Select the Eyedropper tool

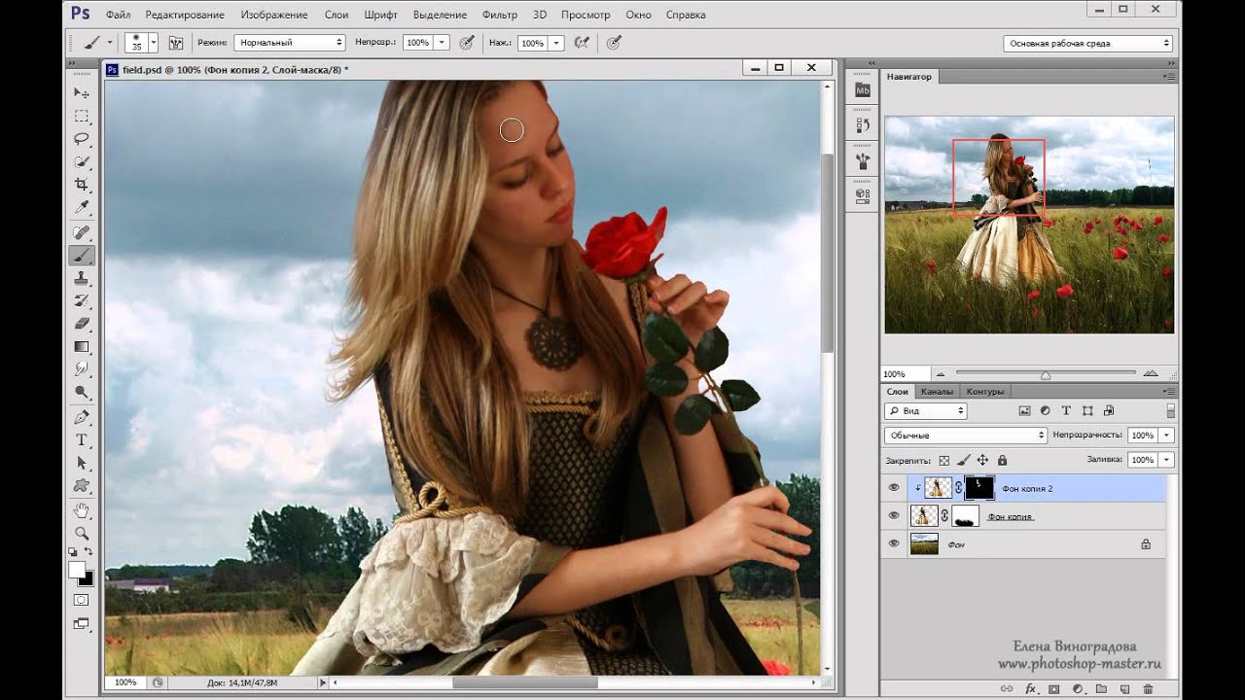82,208
